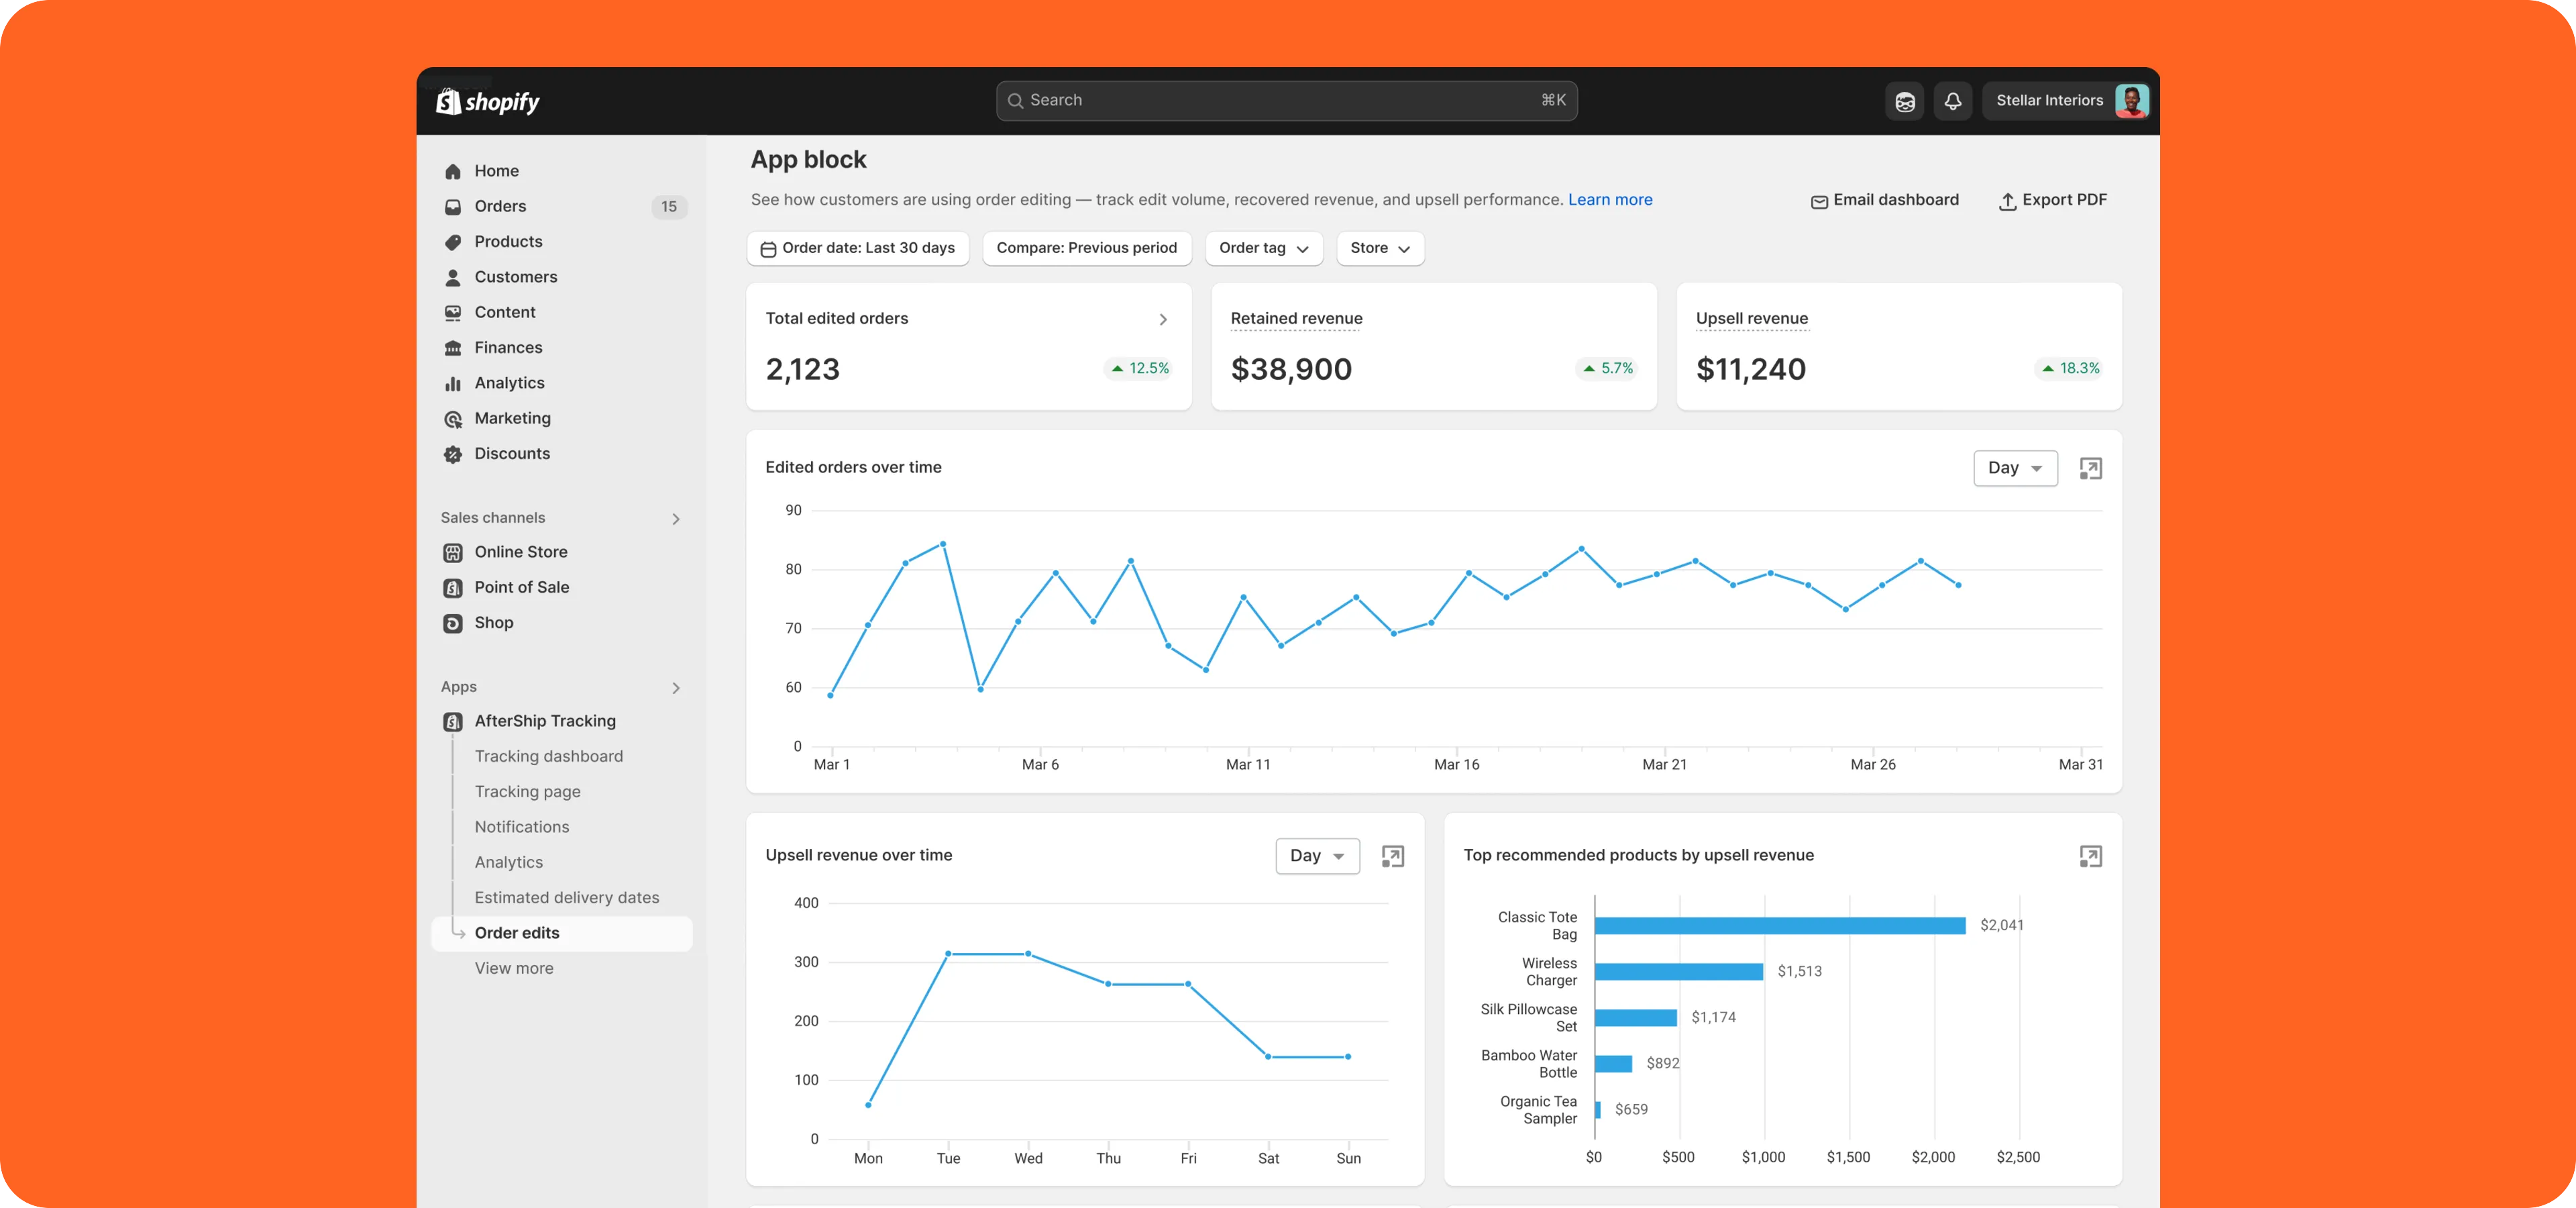The width and height of the screenshot is (2576, 1208).
Task: Click Email dashboard button
Action: pyautogui.click(x=1884, y=201)
